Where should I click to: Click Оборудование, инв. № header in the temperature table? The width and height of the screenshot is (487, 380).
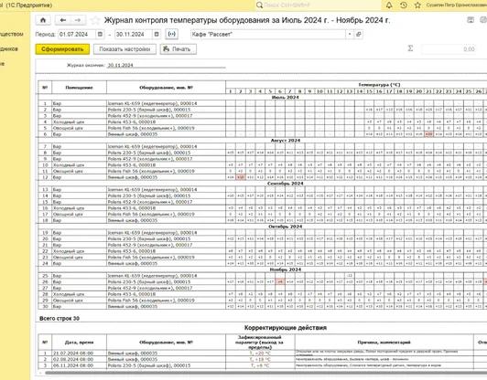pos(167,88)
